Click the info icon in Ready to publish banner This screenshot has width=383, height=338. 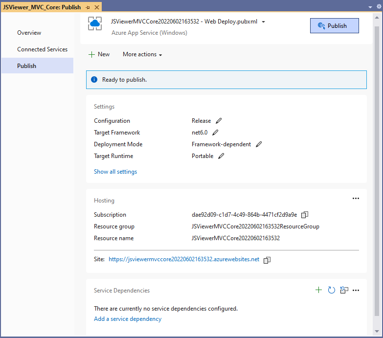(x=94, y=80)
